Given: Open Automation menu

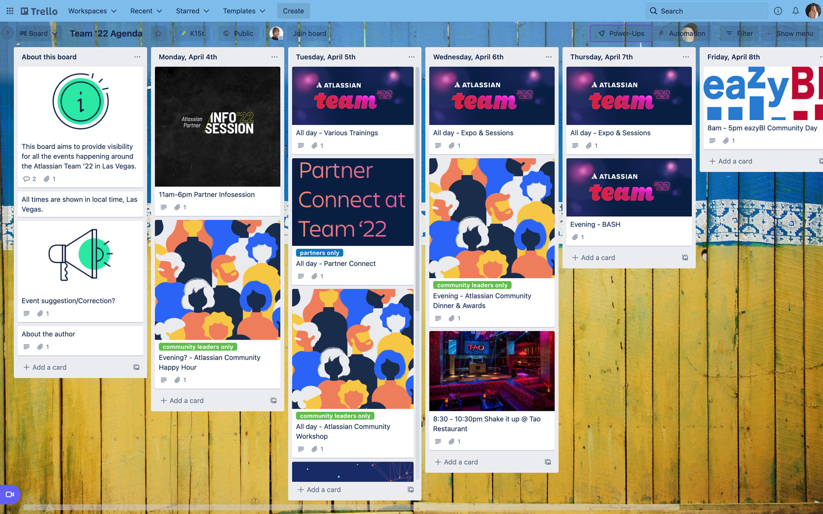Looking at the screenshot, I should [x=681, y=33].
